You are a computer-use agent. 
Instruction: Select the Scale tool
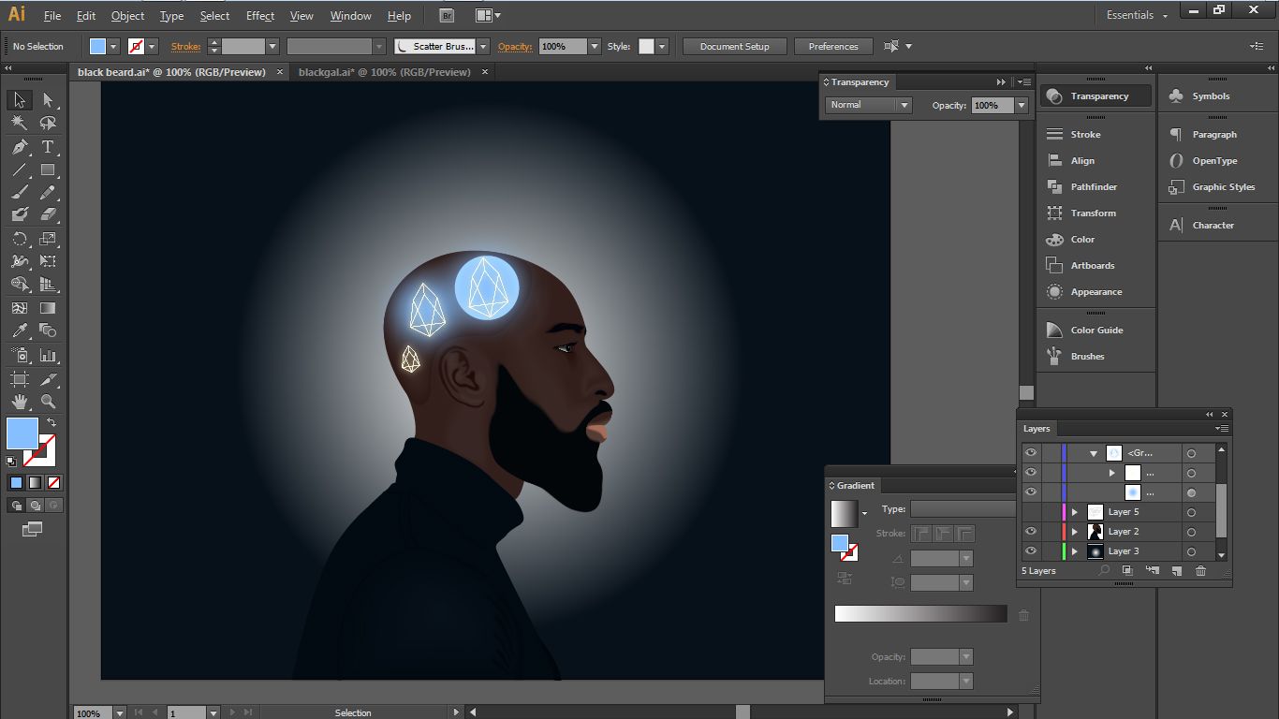[48, 239]
